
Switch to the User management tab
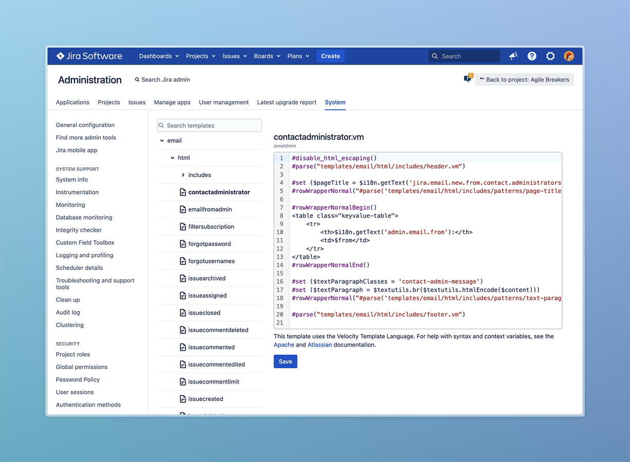click(224, 102)
